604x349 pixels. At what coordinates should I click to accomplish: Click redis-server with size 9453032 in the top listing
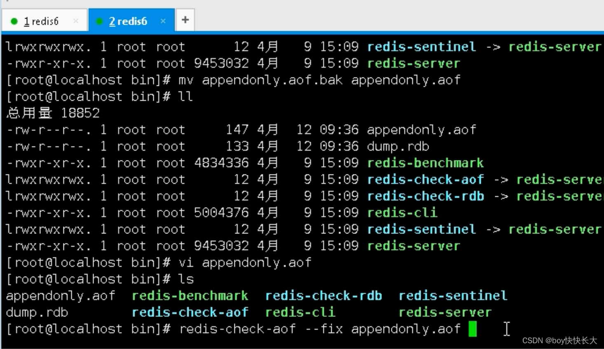(414, 64)
